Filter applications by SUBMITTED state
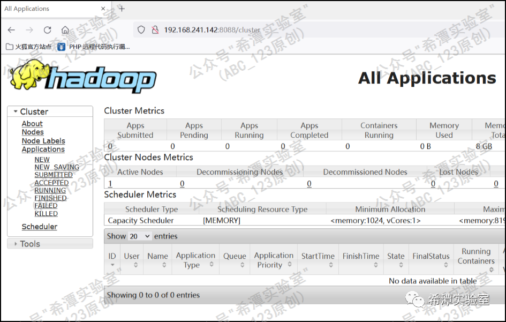The height and width of the screenshot is (322, 506). click(54, 175)
